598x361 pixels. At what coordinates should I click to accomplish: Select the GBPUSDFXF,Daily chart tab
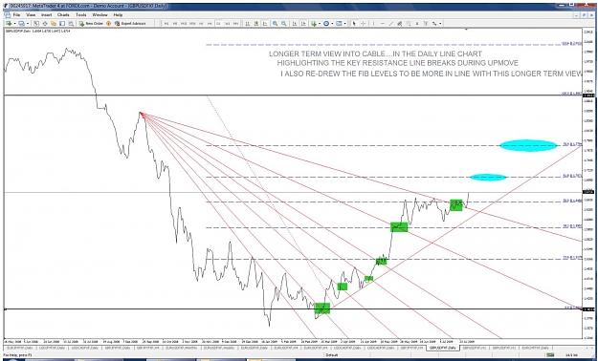click(442, 348)
